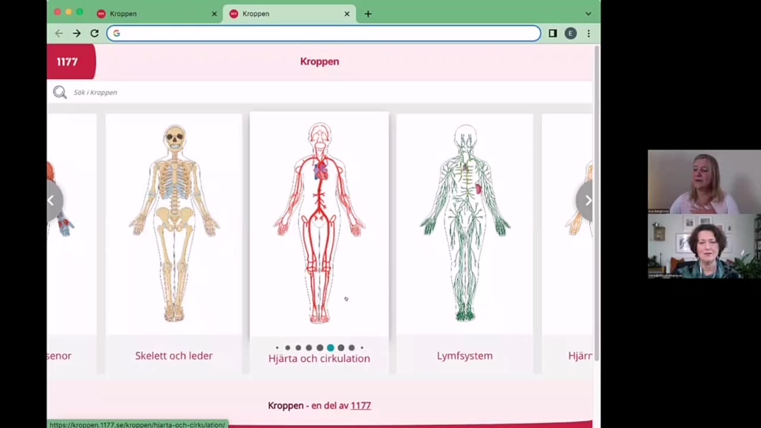Follow the 1177 link in the footer
Viewport: 761px width, 428px height.
point(361,405)
